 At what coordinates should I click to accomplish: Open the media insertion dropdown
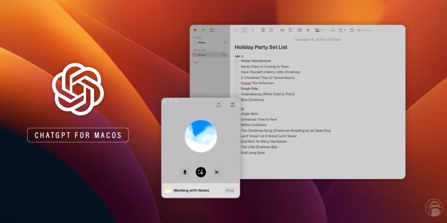click(x=319, y=30)
